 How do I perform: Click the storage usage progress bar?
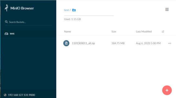89,16
